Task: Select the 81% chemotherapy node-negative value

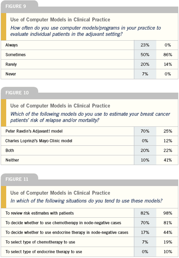Action: coord(168,223)
